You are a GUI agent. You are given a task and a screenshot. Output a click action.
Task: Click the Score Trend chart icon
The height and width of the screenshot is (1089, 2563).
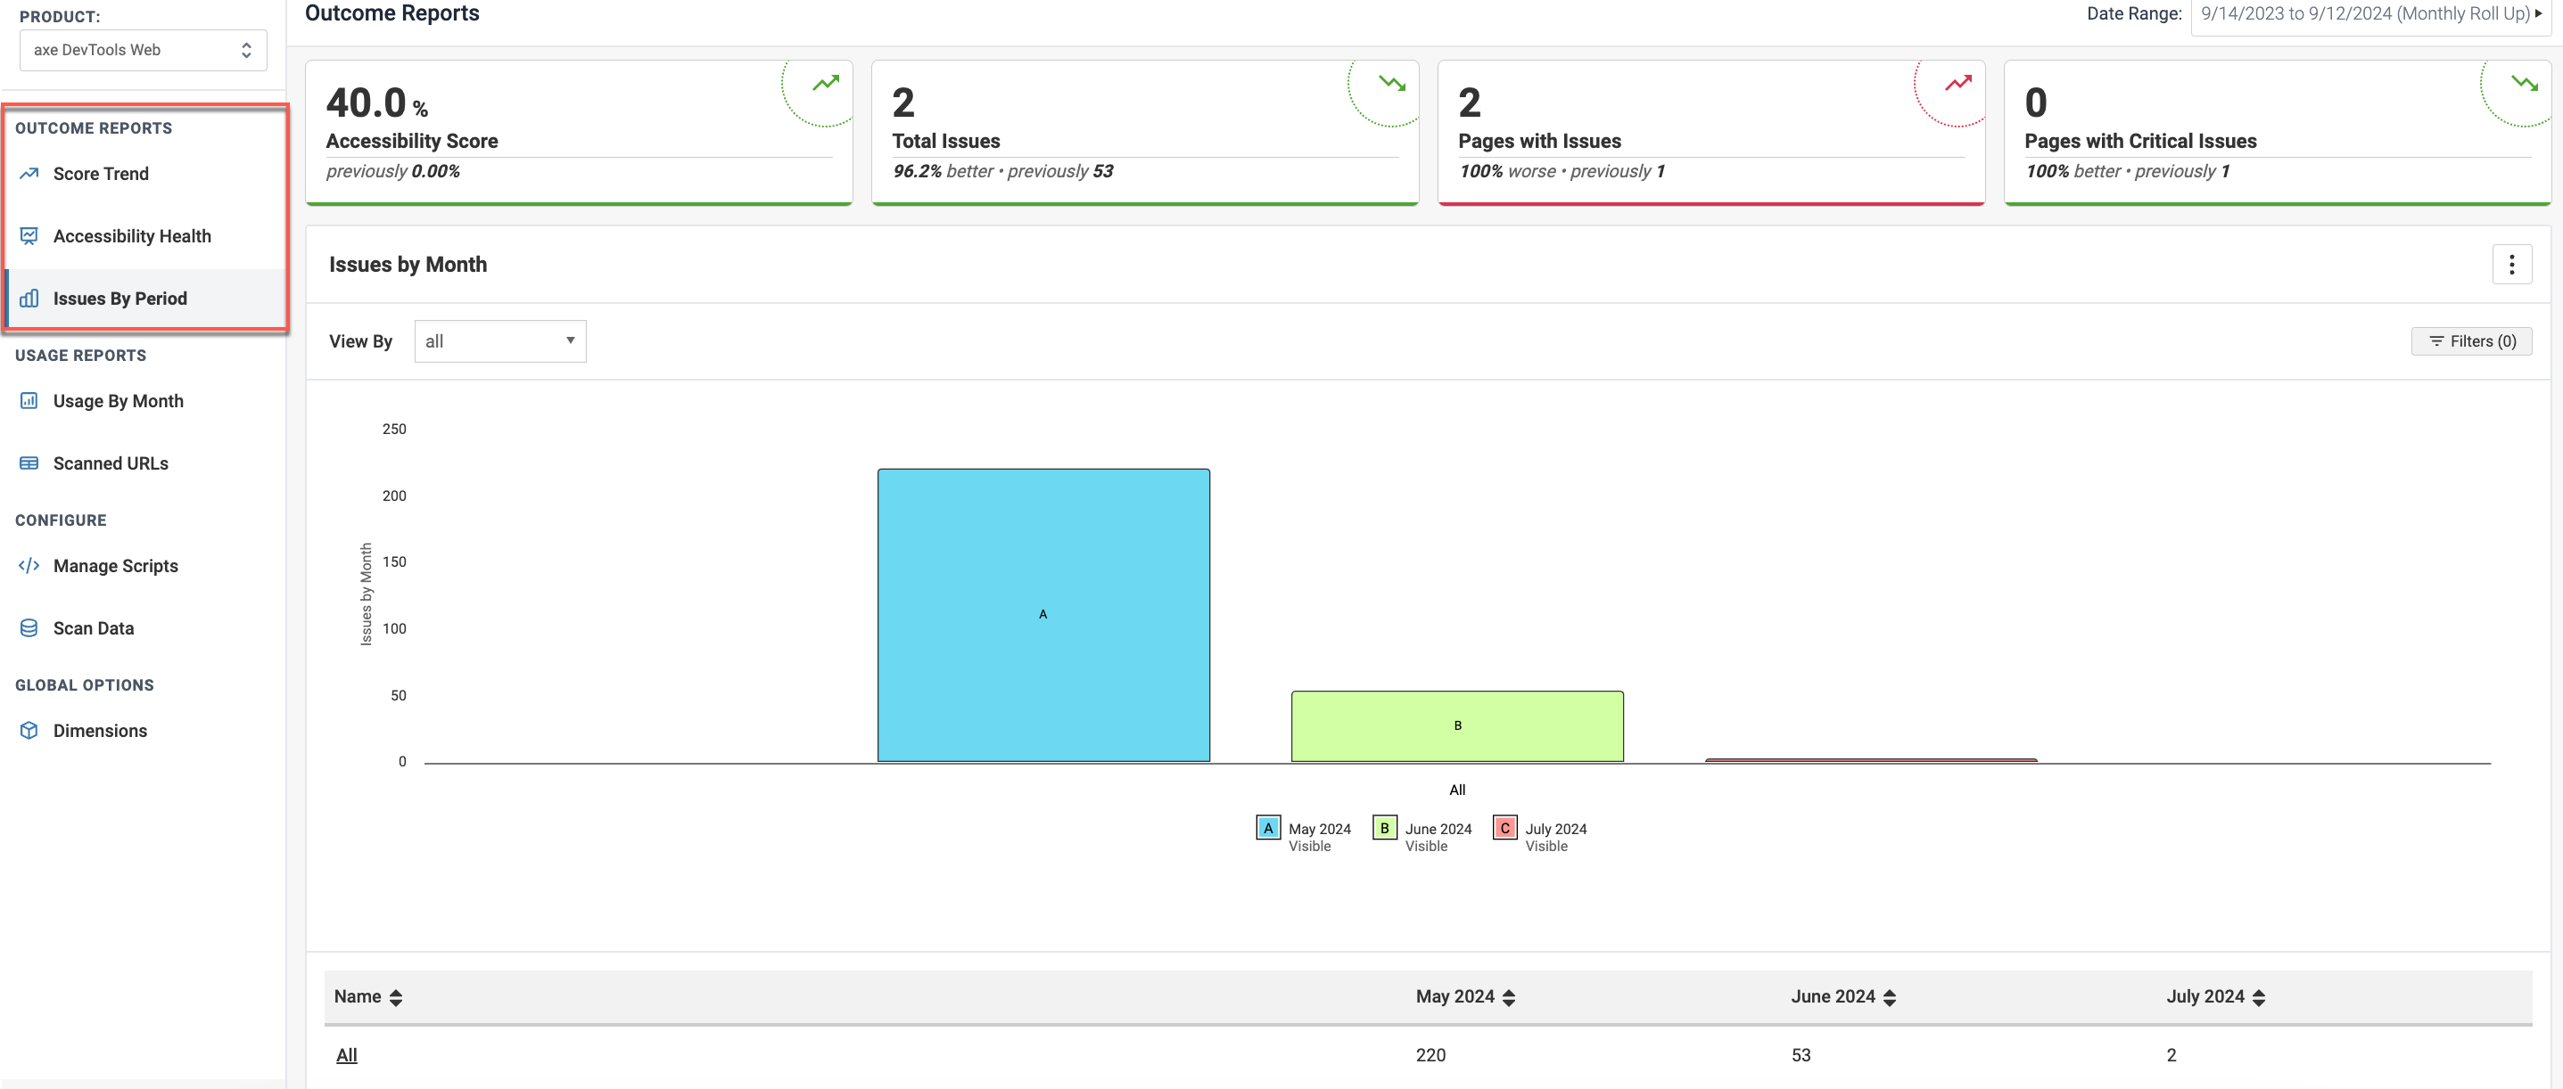point(29,173)
